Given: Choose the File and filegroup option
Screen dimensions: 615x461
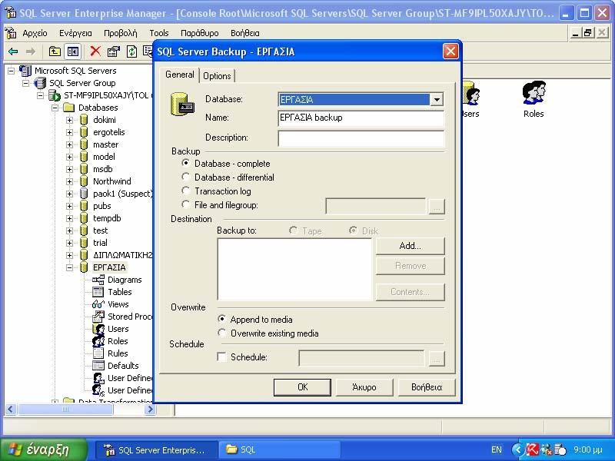Looking at the screenshot, I should point(186,204).
